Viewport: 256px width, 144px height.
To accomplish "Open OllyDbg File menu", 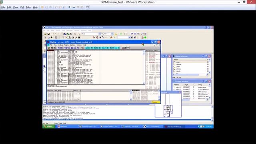I will (x=51, y=45).
